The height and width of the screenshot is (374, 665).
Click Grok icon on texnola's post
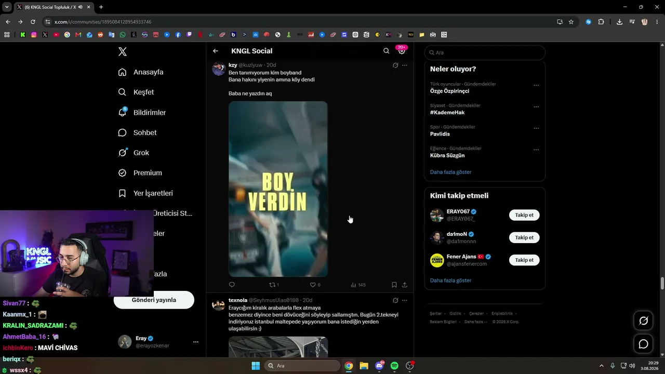[x=395, y=300]
